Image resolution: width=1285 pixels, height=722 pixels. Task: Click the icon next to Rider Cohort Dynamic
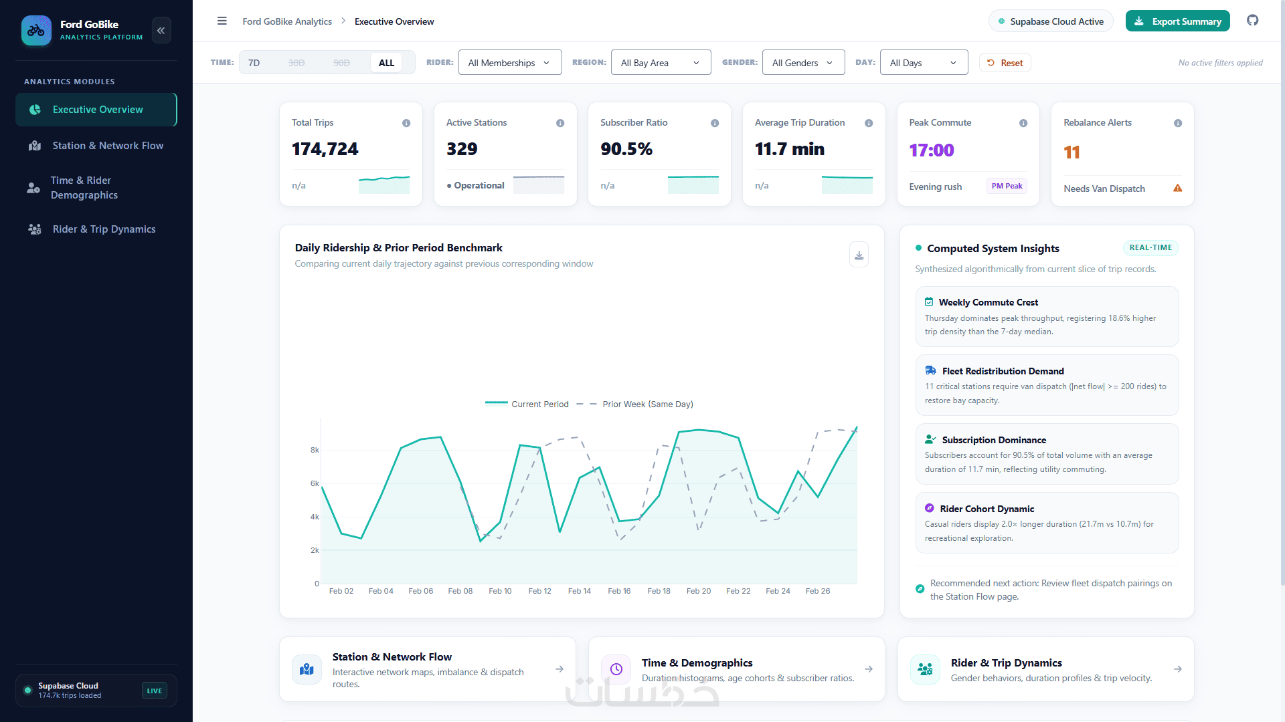tap(929, 509)
